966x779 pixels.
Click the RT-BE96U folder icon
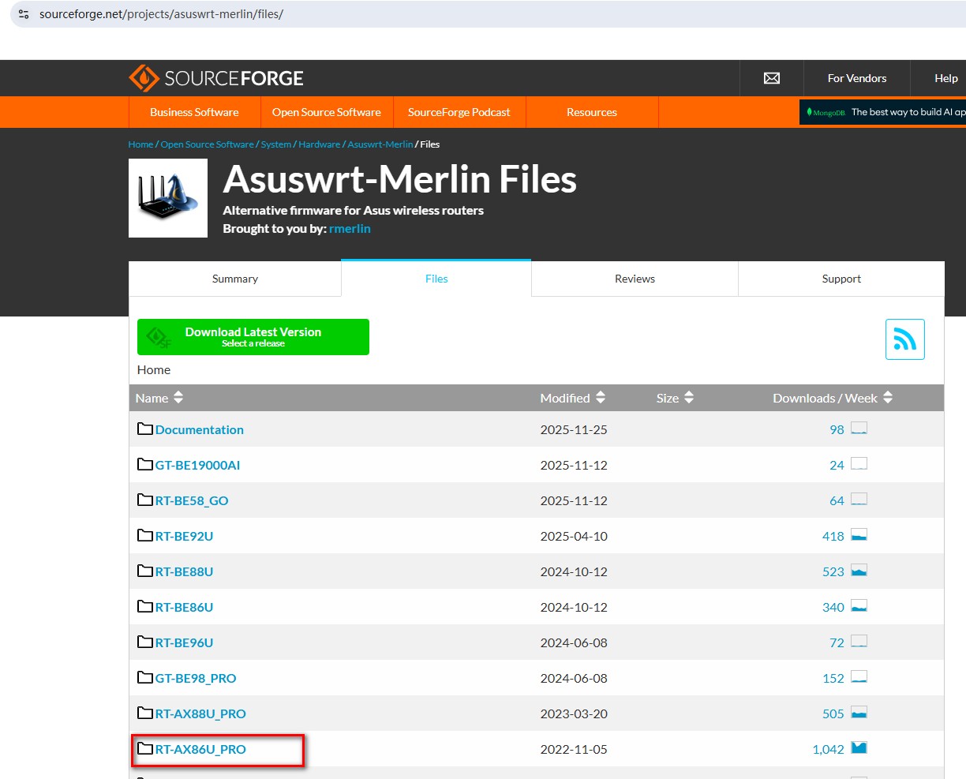[145, 642]
